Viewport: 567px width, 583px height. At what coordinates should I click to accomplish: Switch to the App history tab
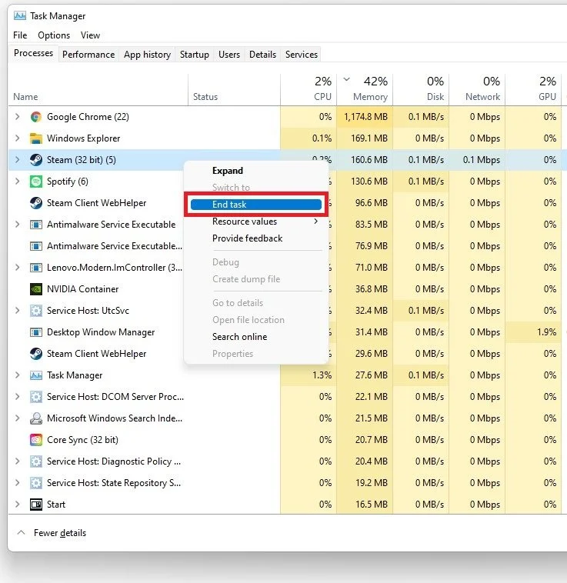[147, 55]
